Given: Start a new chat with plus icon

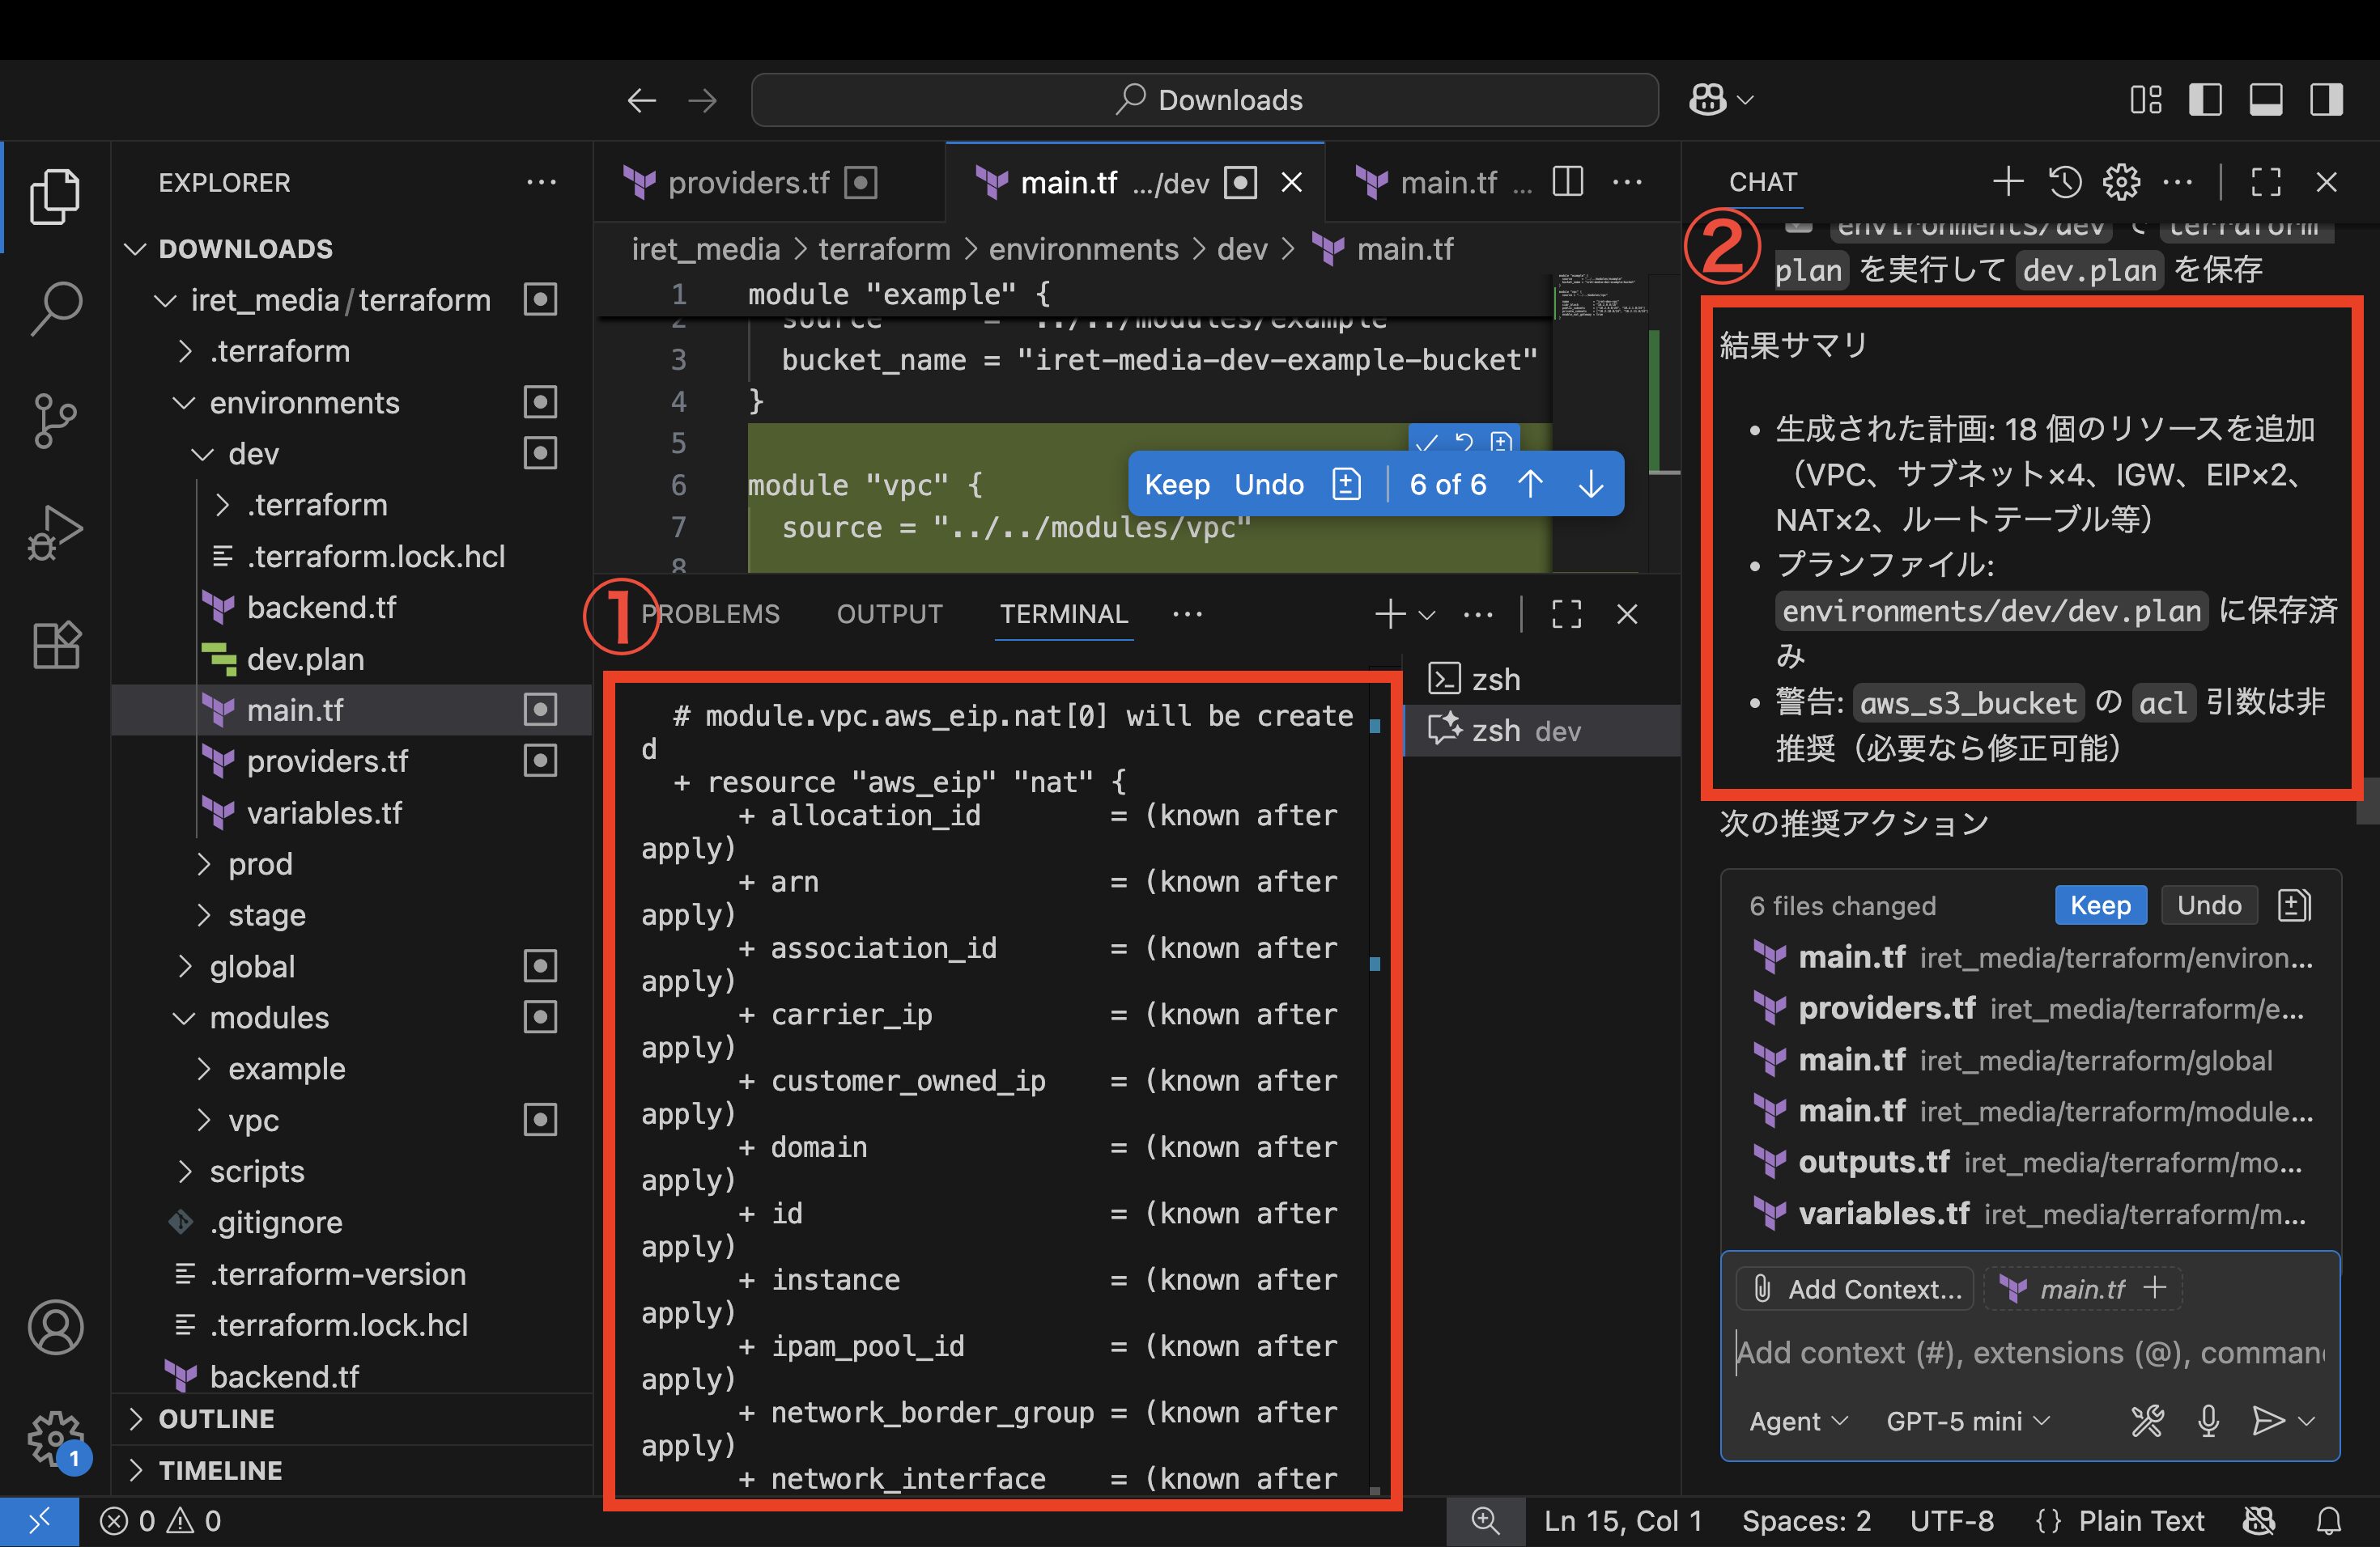Looking at the screenshot, I should pyautogui.click(x=2008, y=182).
